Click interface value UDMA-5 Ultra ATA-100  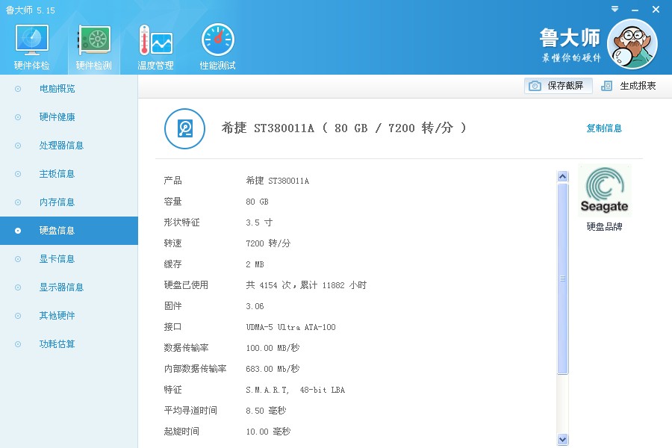[x=290, y=327]
